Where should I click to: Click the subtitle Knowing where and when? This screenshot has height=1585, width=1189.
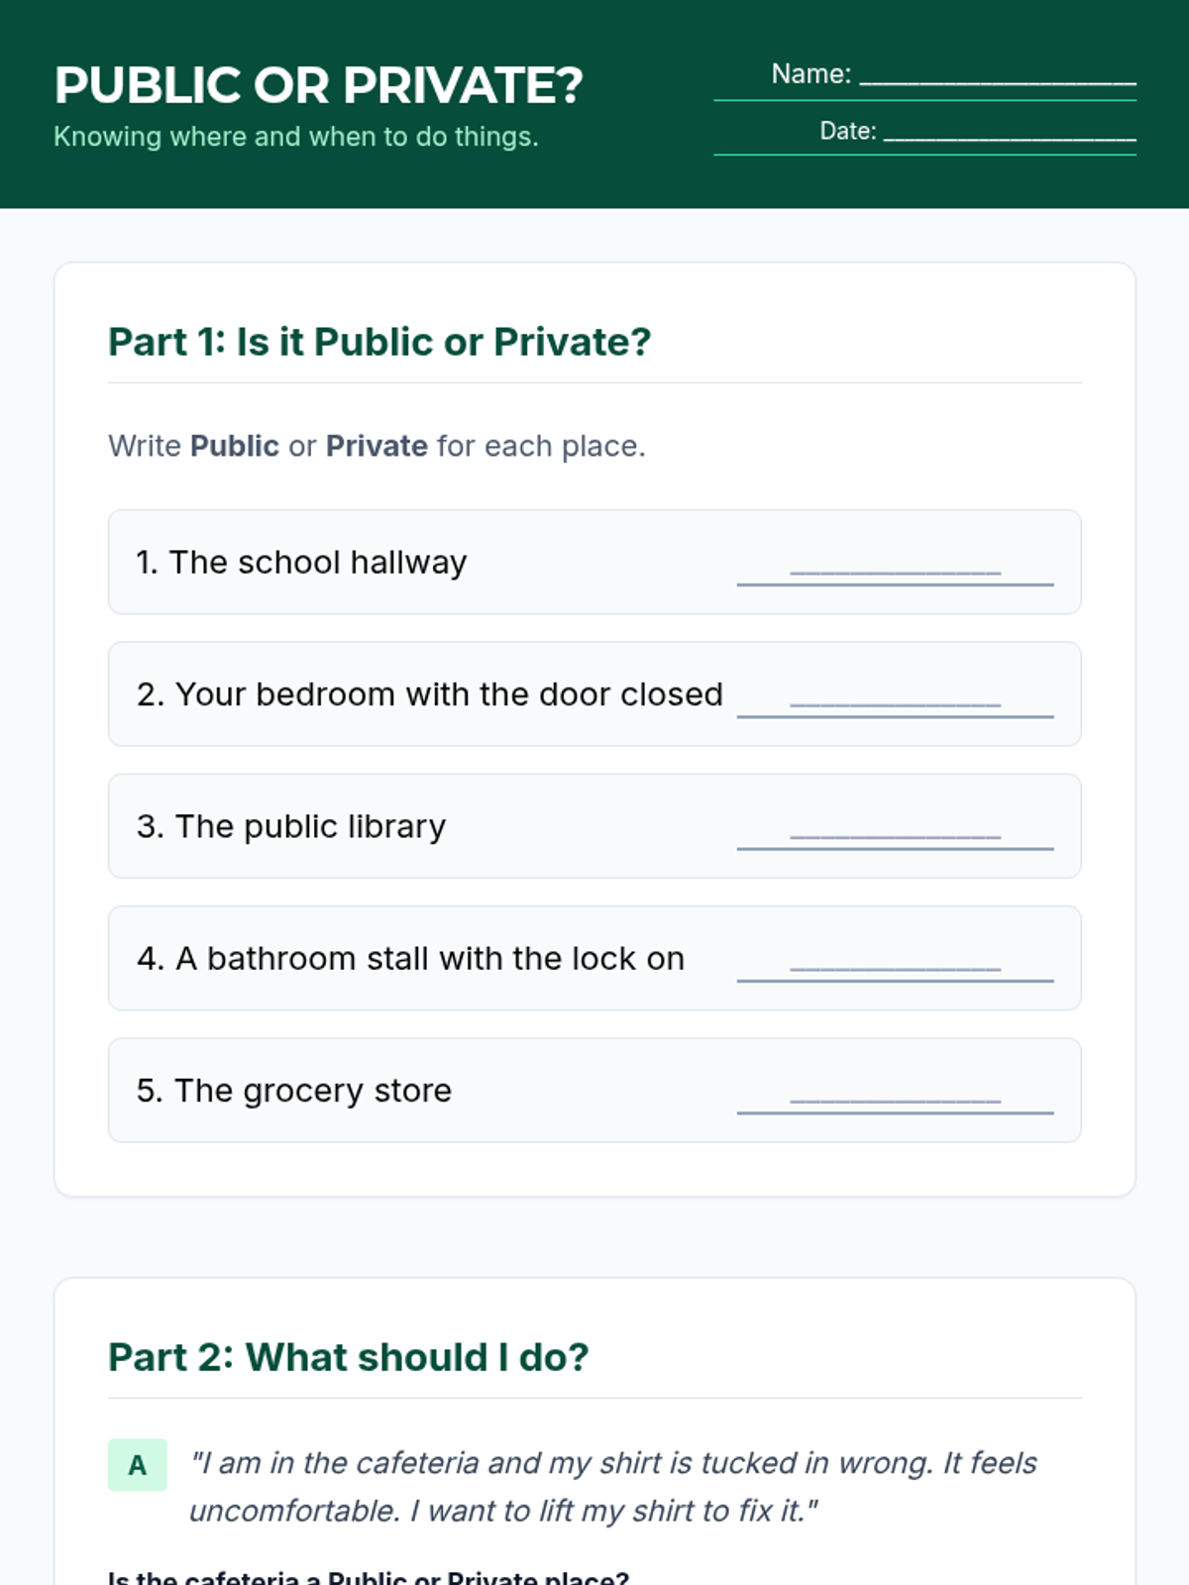[x=296, y=137]
